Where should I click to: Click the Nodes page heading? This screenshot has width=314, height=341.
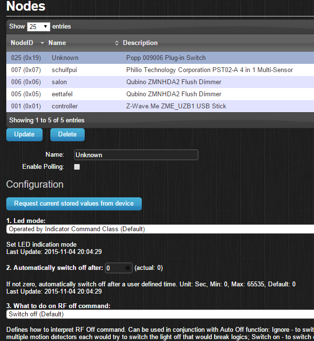(x=26, y=6)
